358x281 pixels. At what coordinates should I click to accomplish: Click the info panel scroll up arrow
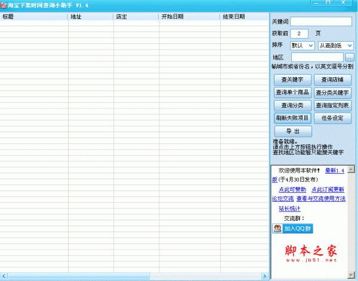coord(351,169)
